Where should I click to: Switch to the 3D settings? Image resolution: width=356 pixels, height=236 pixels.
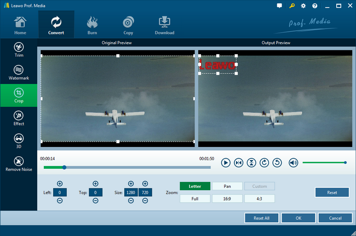pos(19,141)
